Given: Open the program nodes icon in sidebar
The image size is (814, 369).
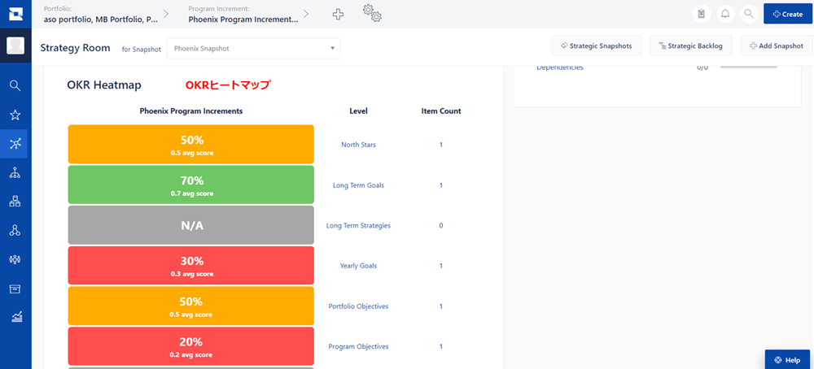Looking at the screenshot, I should pyautogui.click(x=15, y=231).
